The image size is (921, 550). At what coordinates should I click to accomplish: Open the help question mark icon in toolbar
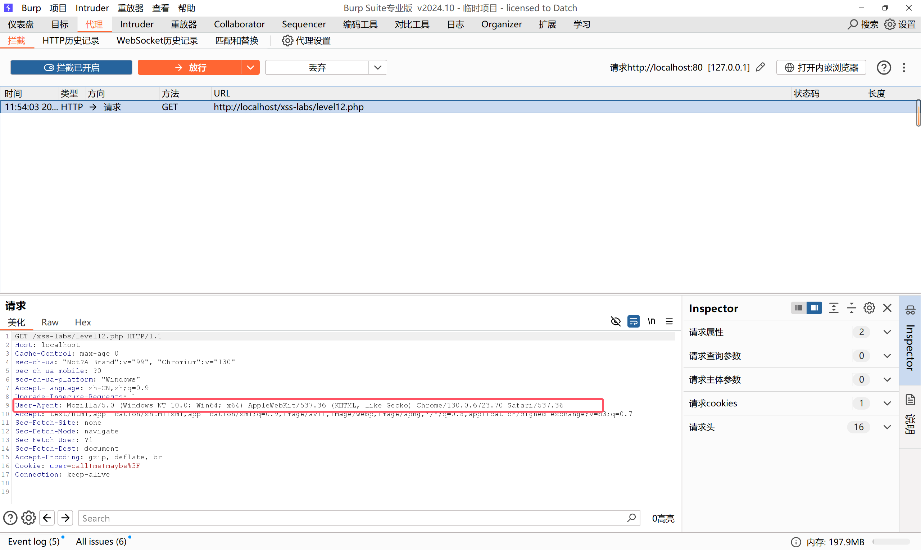coord(884,67)
